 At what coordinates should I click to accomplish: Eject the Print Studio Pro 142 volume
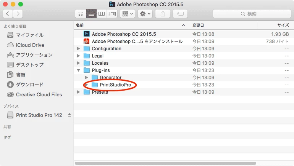(69, 115)
